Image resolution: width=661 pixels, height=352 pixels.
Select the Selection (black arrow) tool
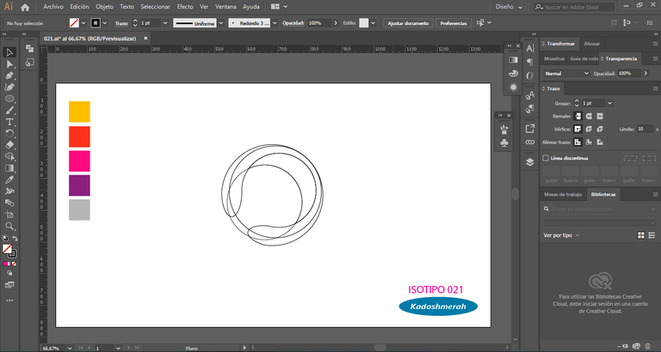(9, 52)
